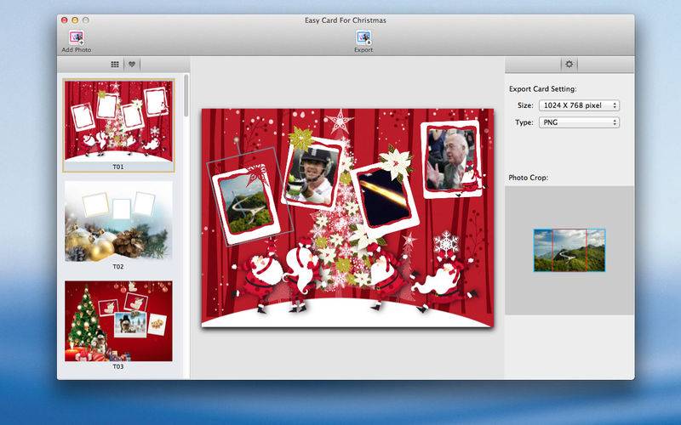
Task: Close the Easy Card window
Action: tap(65, 20)
